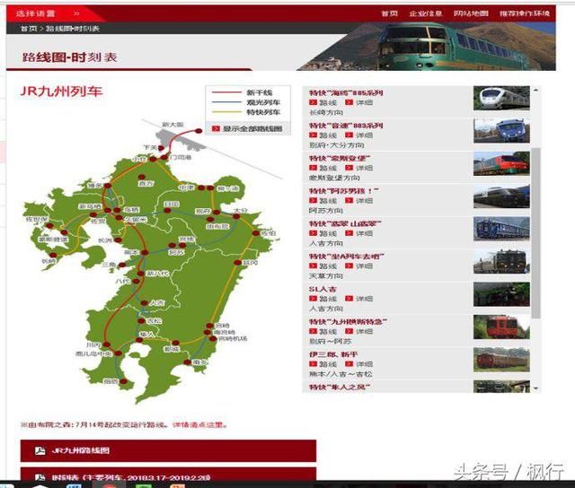
Task: Open 推荐操作环境 in the top navigation
Action: click(525, 13)
